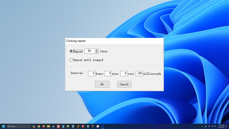Decrease repeat count with down arrow
Screen dimensions: 229x129
pos(96,52)
